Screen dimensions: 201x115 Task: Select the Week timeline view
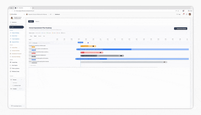tap(31, 36)
